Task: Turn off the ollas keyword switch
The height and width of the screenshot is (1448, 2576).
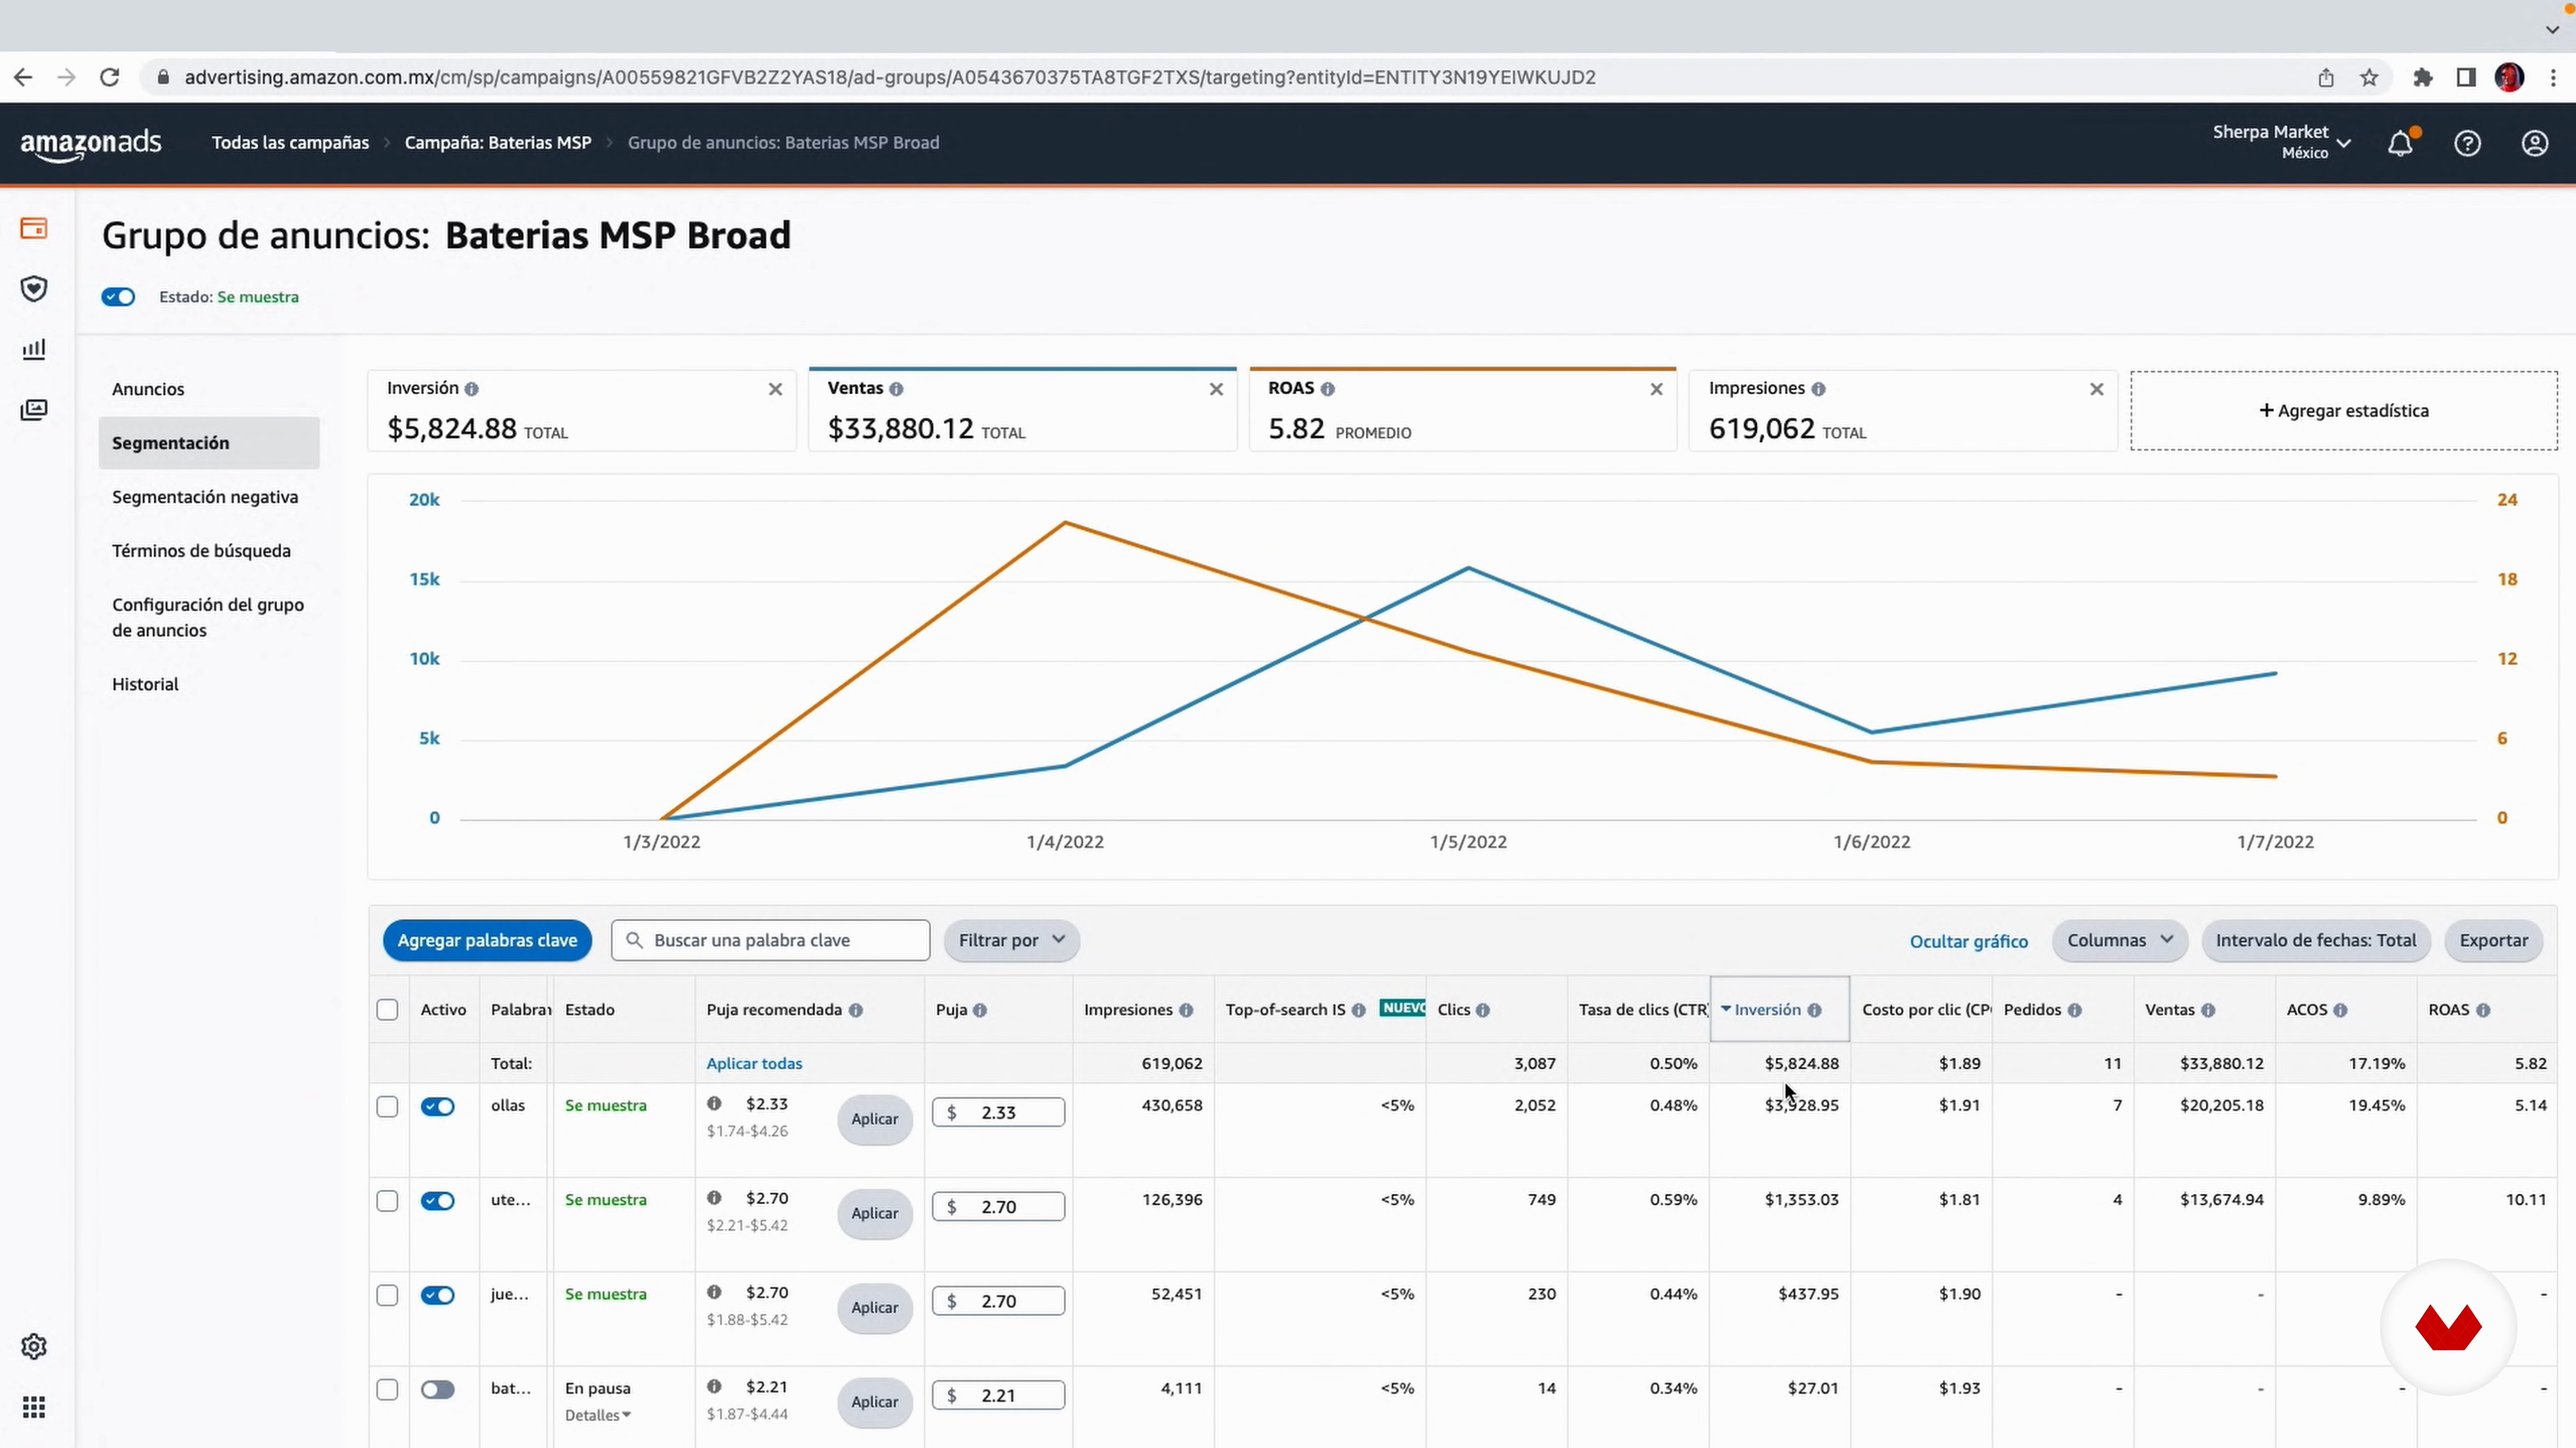Action: 438,1106
